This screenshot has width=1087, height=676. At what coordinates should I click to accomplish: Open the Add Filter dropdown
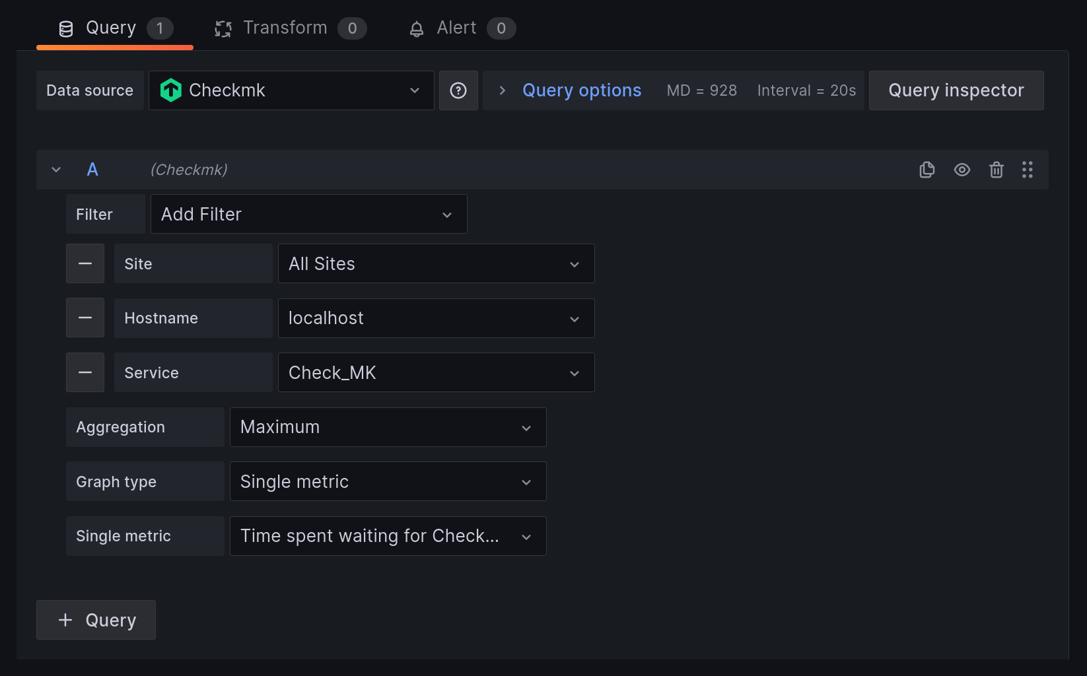pos(309,214)
